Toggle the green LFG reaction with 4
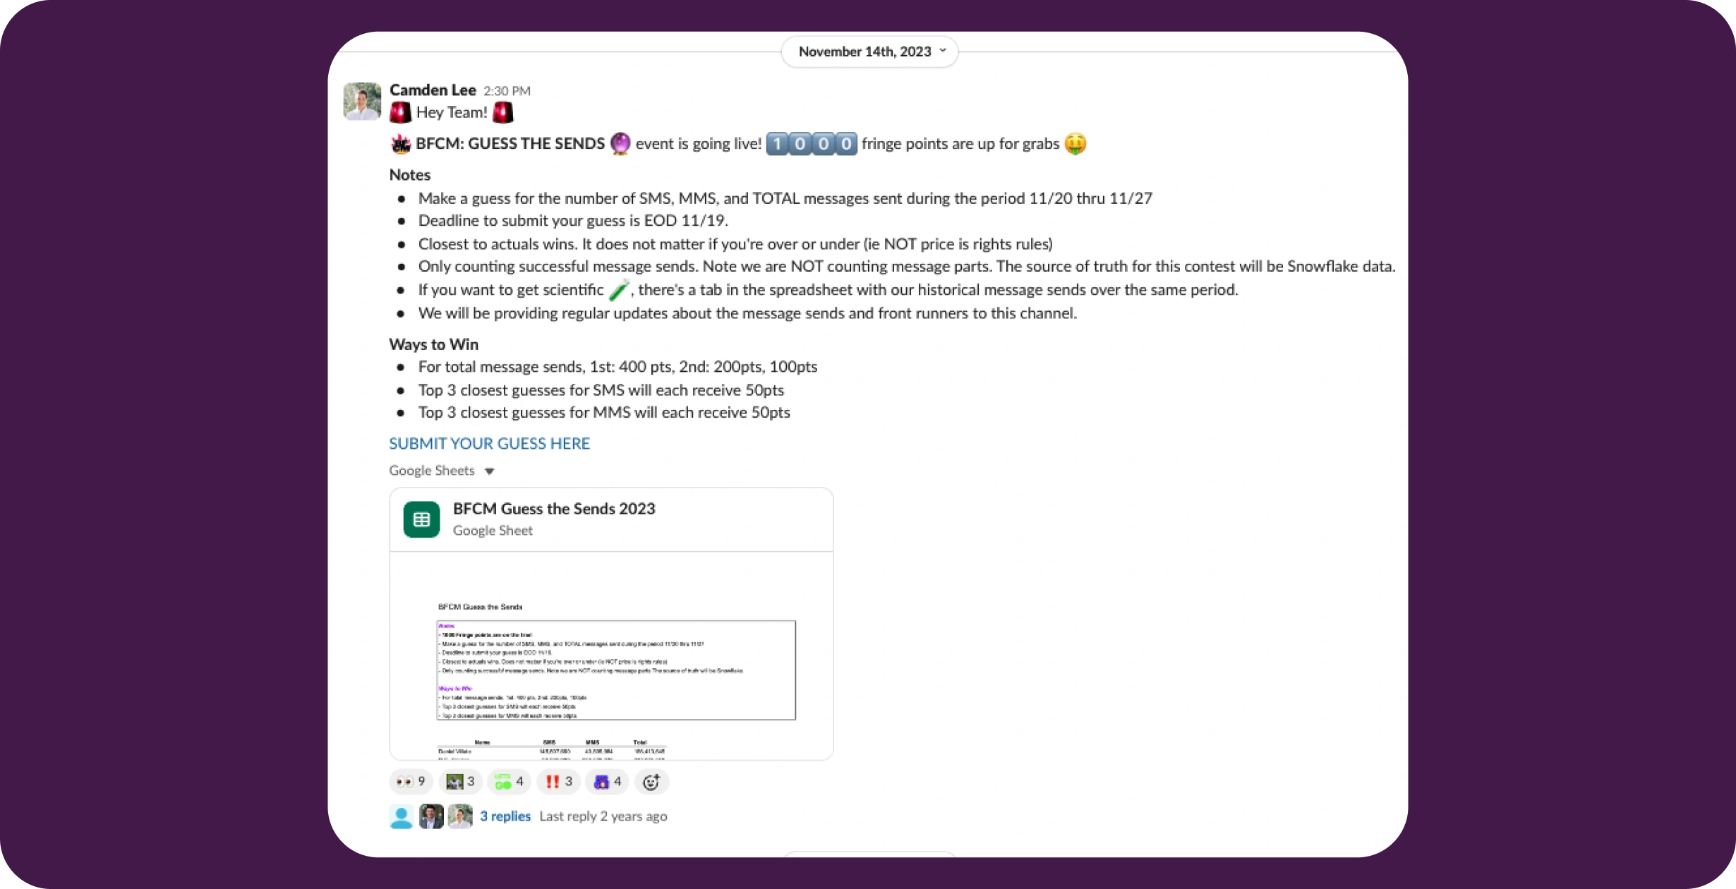Viewport: 1736px width, 889px height. tap(509, 781)
